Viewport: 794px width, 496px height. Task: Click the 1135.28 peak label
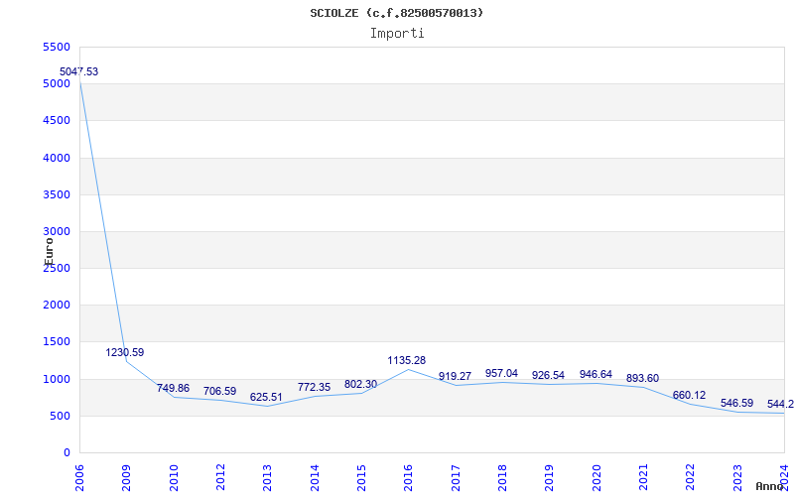coord(407,360)
